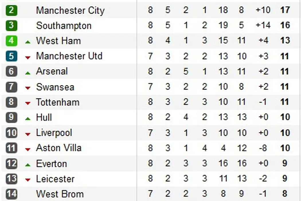The image size is (301, 201).
Task: Click the green up arrow beside Everton
Action: coord(28,165)
